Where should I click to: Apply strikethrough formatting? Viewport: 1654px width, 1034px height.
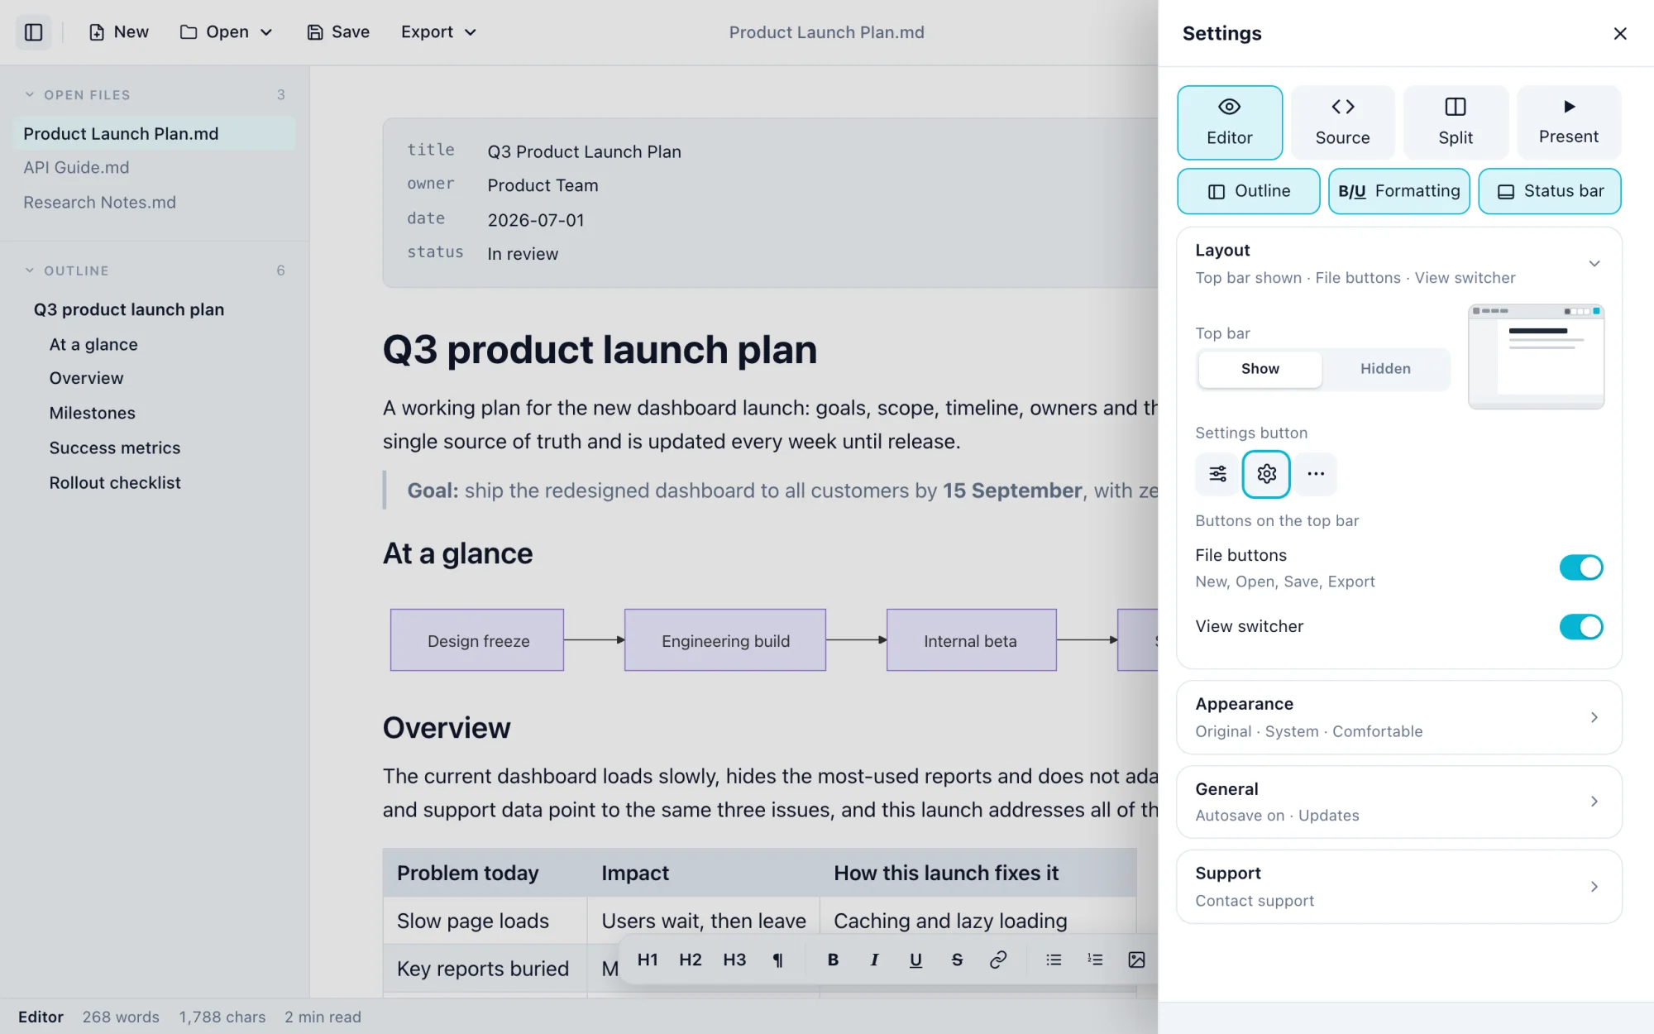coord(957,960)
